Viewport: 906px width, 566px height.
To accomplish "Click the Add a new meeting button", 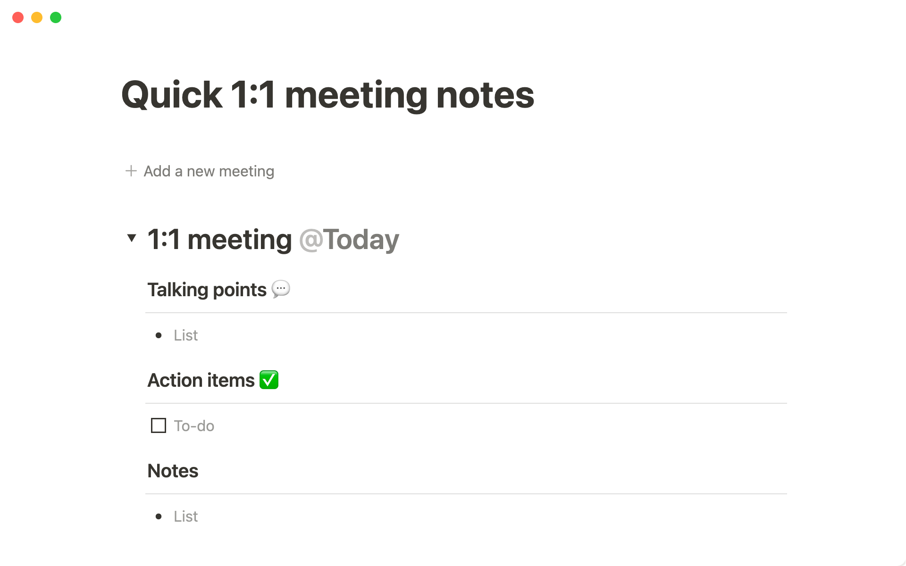I will pyautogui.click(x=209, y=171).
